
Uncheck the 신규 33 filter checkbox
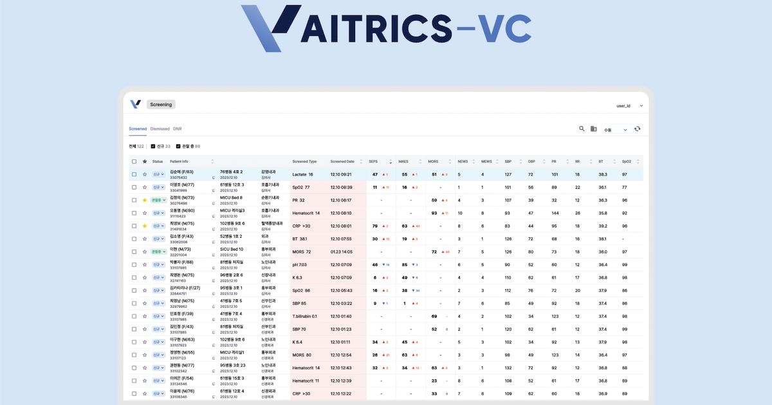(x=153, y=147)
